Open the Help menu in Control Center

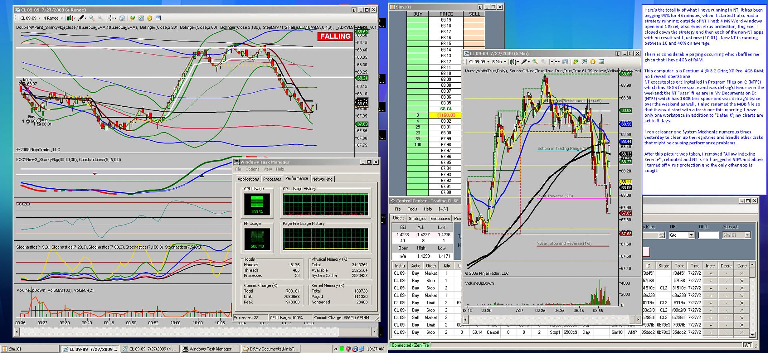(x=428, y=209)
